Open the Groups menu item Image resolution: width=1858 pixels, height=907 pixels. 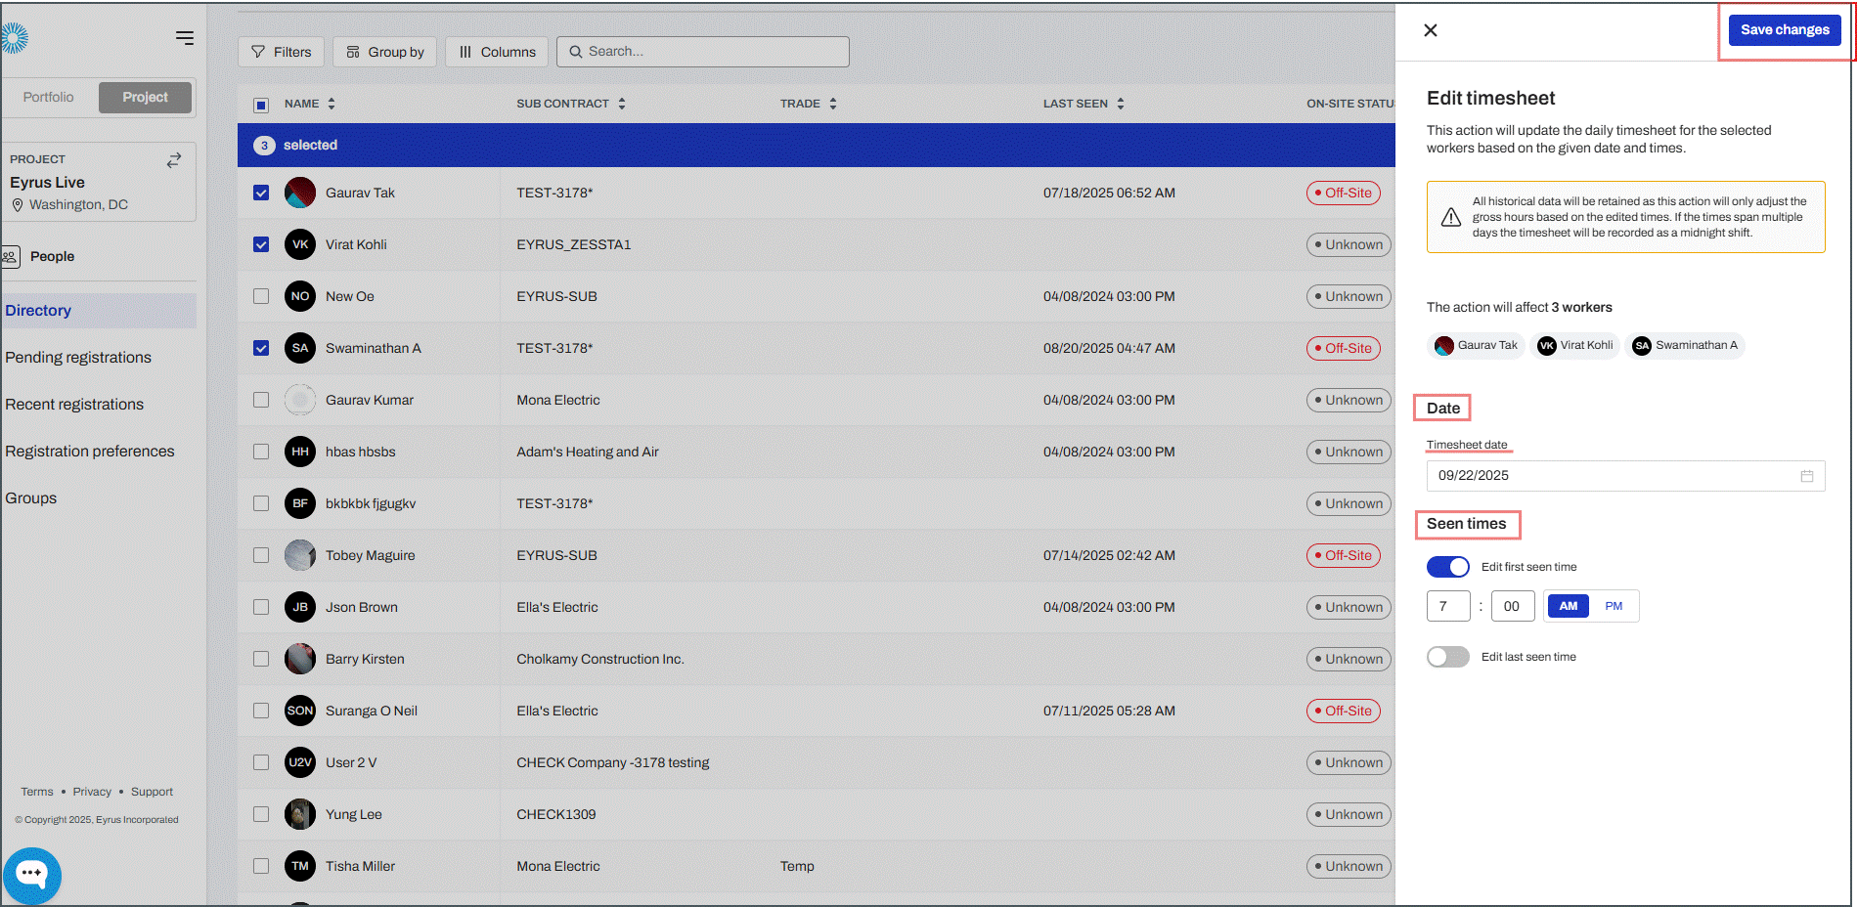(31, 498)
